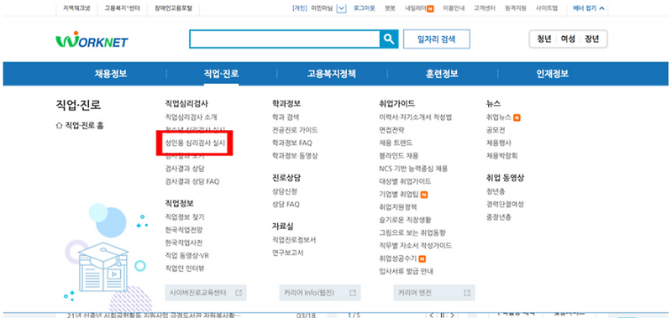The height and width of the screenshot is (318, 672).
Task: Click into the main search field
Action: click(x=285, y=39)
